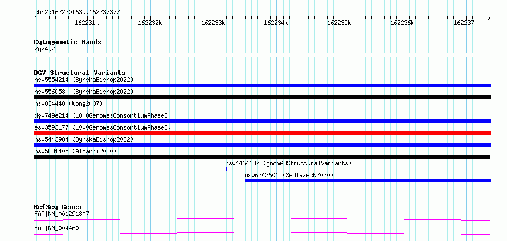
Task: Select the tiny blue mark under nsv4464637
Action: coord(226,169)
